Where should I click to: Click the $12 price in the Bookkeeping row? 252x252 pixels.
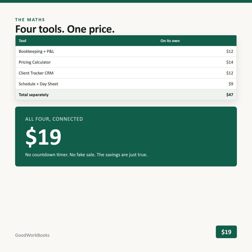tap(230, 51)
